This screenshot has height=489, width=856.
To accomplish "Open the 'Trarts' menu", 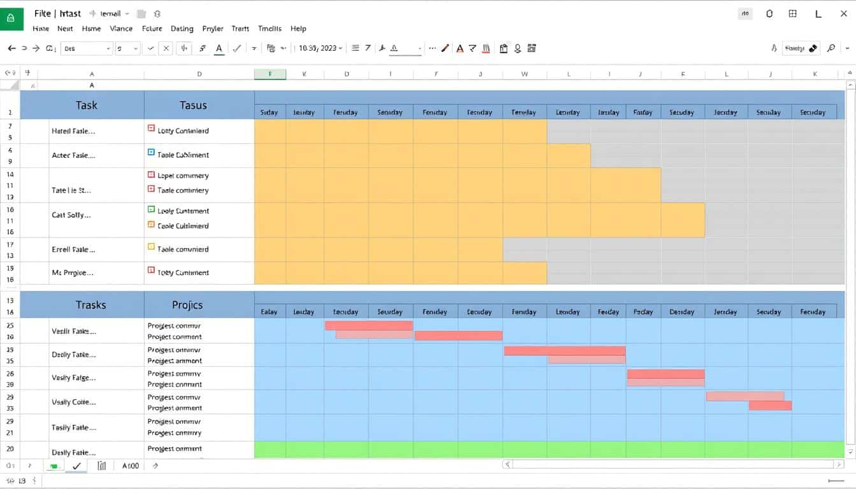I will pos(241,29).
